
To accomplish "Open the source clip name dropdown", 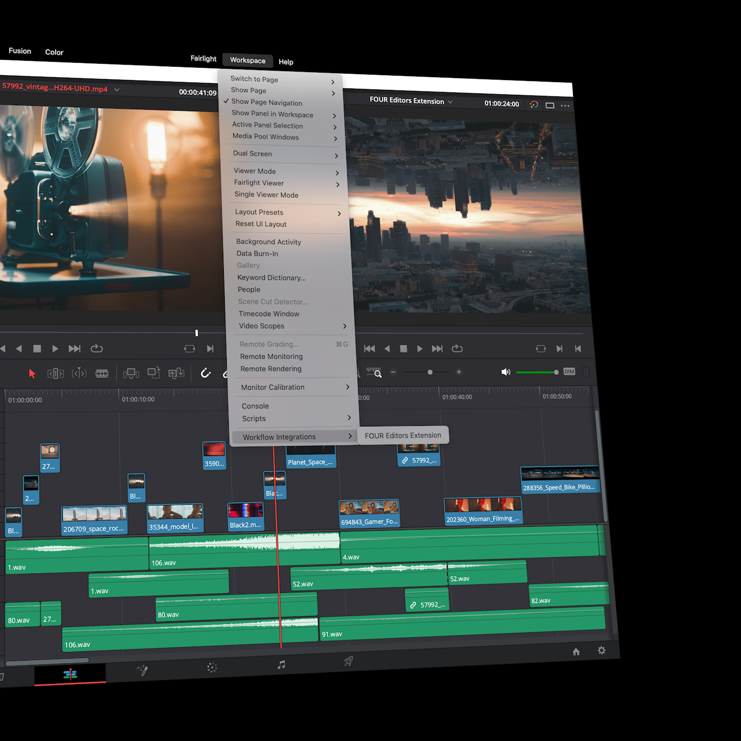I will [x=117, y=89].
